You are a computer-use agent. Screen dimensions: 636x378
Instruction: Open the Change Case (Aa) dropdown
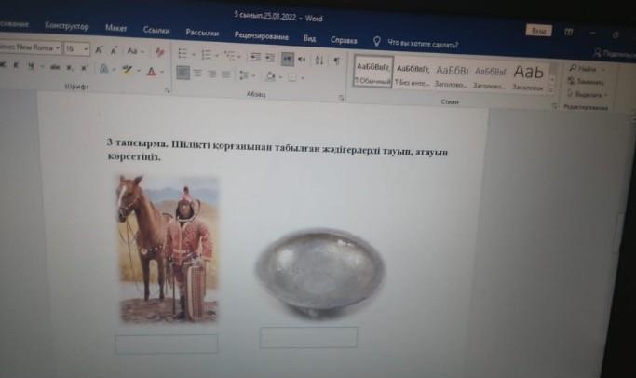(135, 51)
